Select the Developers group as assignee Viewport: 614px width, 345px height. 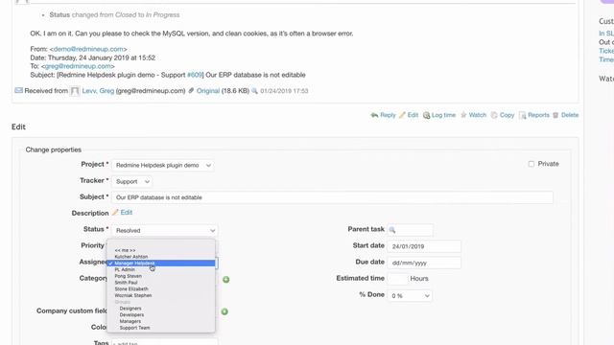point(161,315)
